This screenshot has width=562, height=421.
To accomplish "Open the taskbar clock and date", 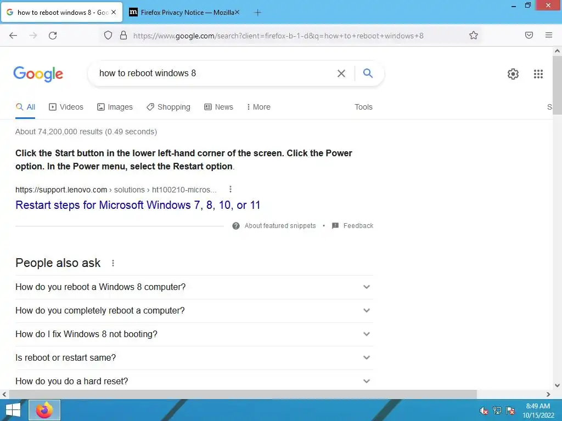I will tap(538, 411).
